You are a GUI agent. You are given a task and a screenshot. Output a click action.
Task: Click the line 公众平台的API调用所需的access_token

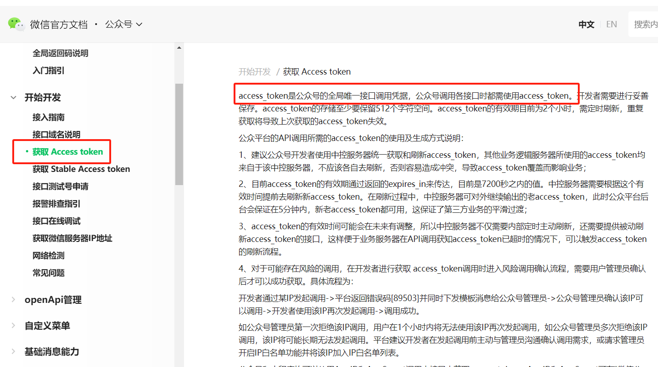[351, 138]
